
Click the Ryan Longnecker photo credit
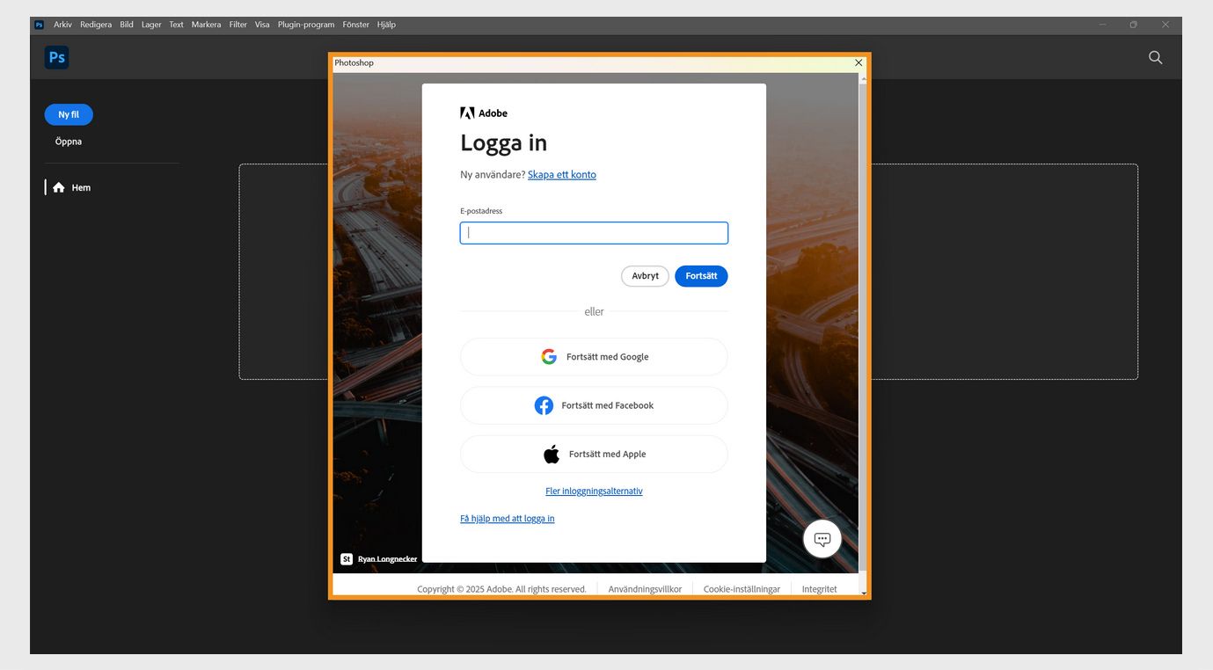(x=387, y=559)
